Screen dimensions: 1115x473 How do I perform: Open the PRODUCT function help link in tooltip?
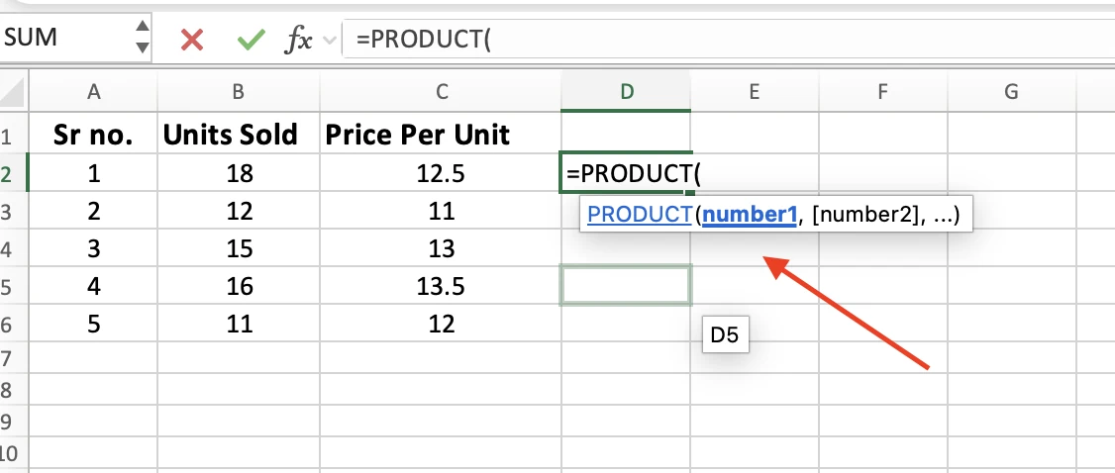640,215
